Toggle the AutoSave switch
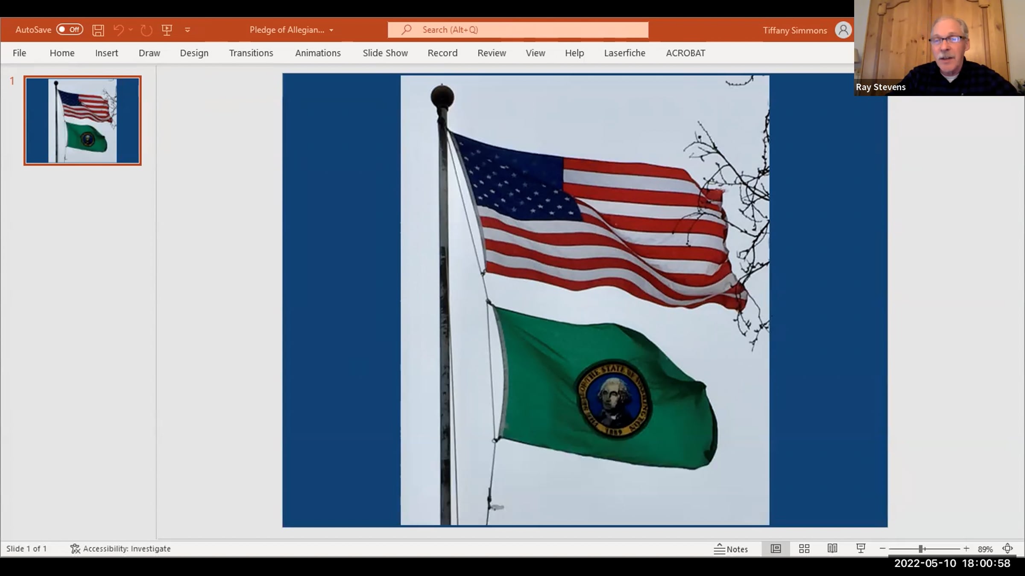Screen dimensions: 1025x576 tap(70, 29)
